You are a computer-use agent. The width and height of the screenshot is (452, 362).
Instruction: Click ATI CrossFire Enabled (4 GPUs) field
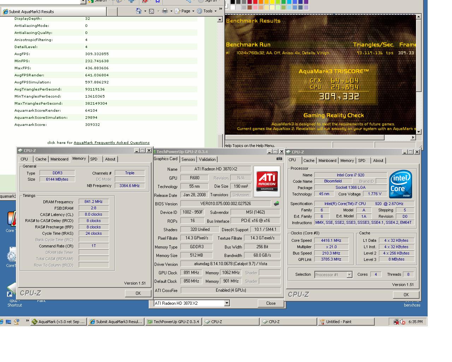pos(231,290)
